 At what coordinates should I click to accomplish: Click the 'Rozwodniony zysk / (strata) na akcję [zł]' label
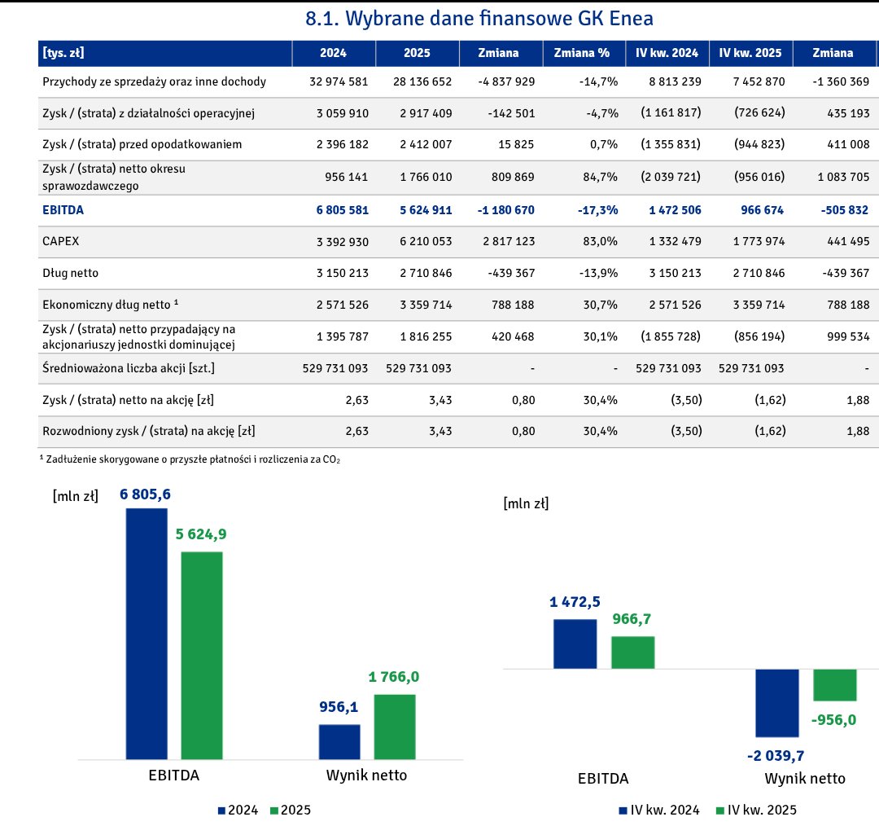[149, 432]
